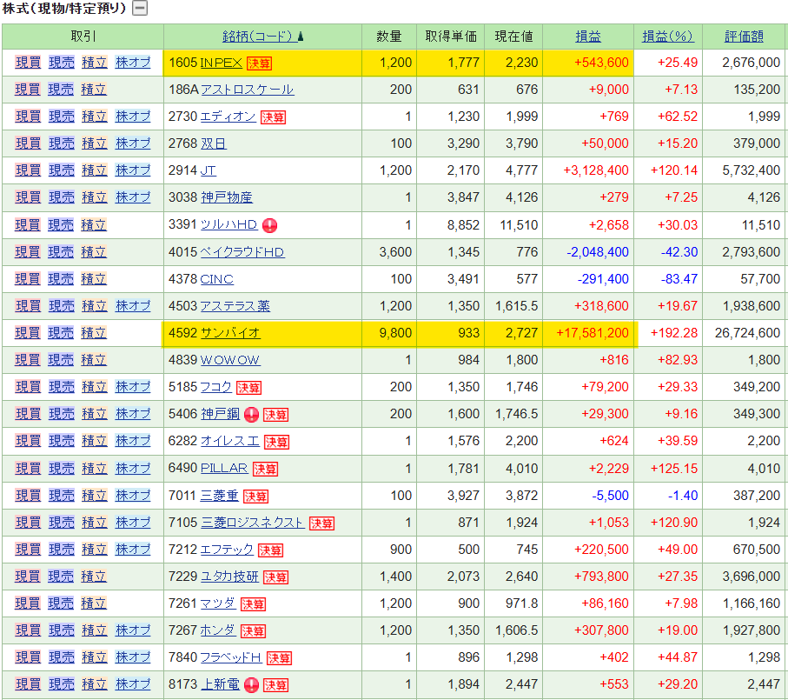The image size is (788, 700).
Task: Click 積立 in the フコク row
Action: point(95,387)
